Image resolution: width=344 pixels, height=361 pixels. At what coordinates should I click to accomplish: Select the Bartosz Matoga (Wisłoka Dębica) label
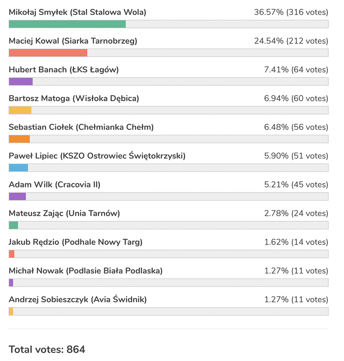tap(74, 99)
